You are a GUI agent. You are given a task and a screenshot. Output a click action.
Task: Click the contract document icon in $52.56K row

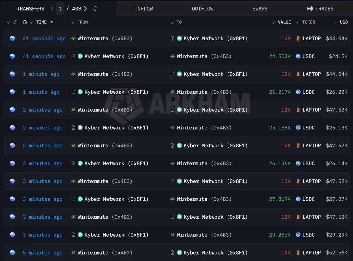173,252
